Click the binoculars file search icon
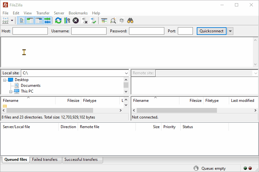Viewport: 259px width, 172px height. point(130,20)
